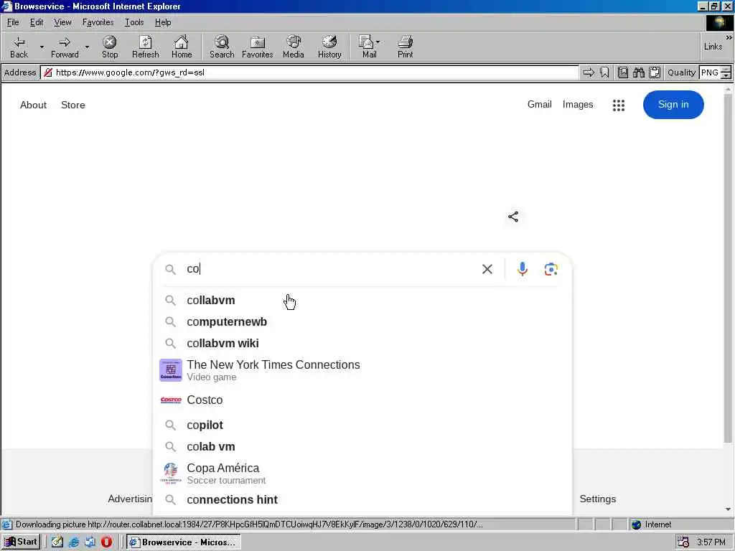Viewport: 735px width, 551px height.
Task: Expand the Mail button dropdown arrow
Action: [378, 42]
